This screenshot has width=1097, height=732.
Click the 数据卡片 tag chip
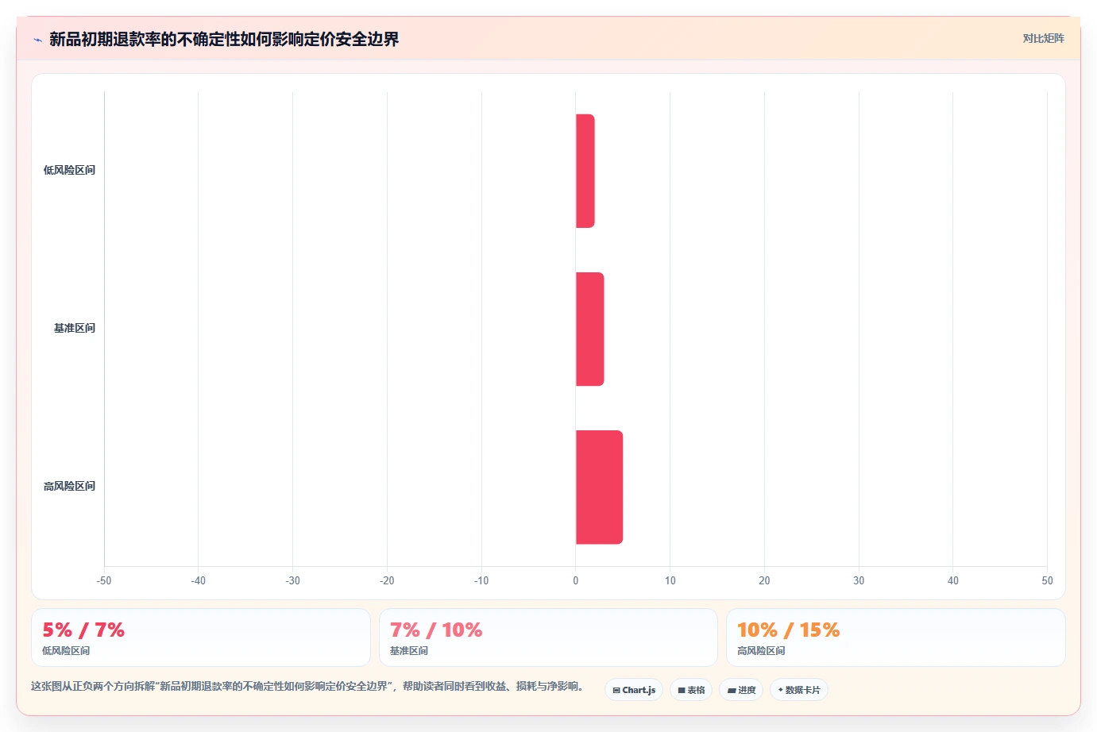point(799,690)
